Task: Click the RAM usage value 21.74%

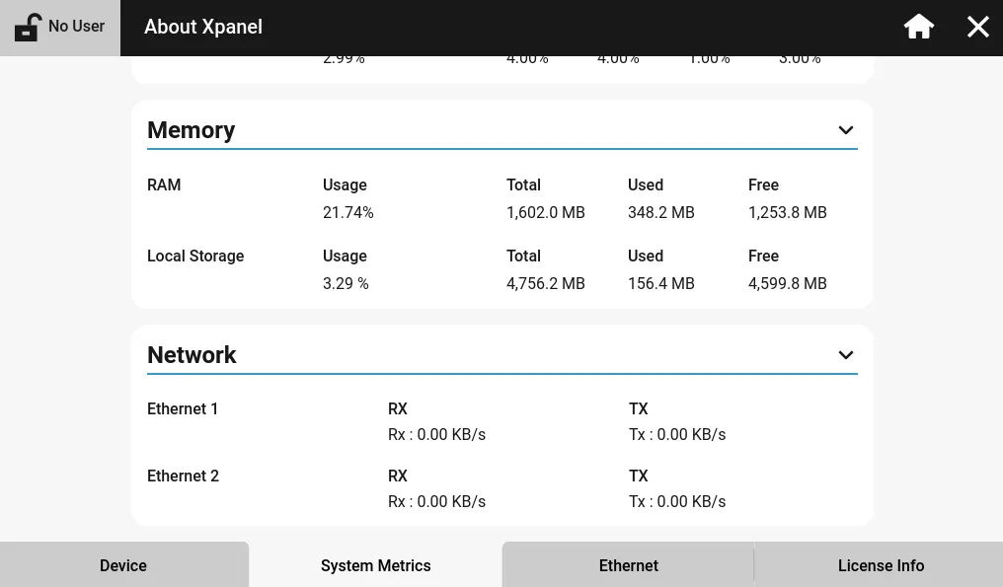Action: [347, 212]
